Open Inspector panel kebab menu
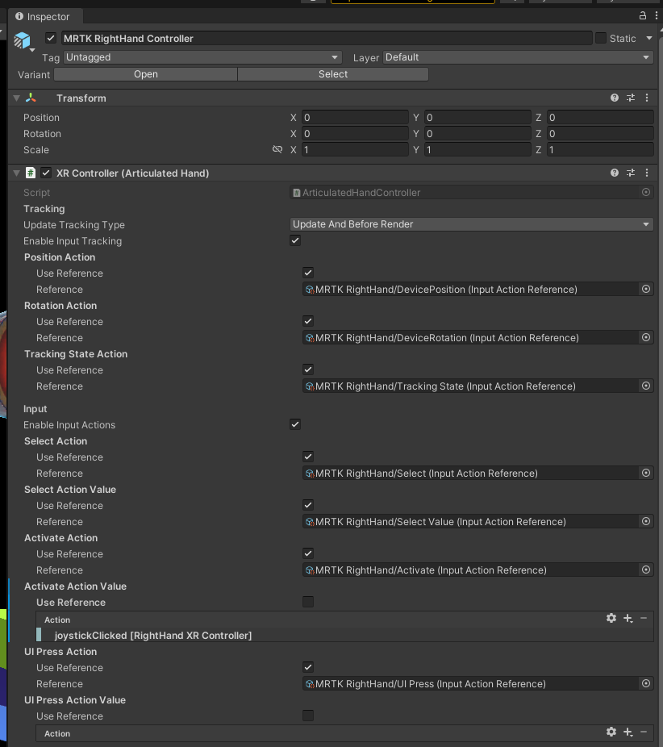The height and width of the screenshot is (747, 663). click(657, 15)
